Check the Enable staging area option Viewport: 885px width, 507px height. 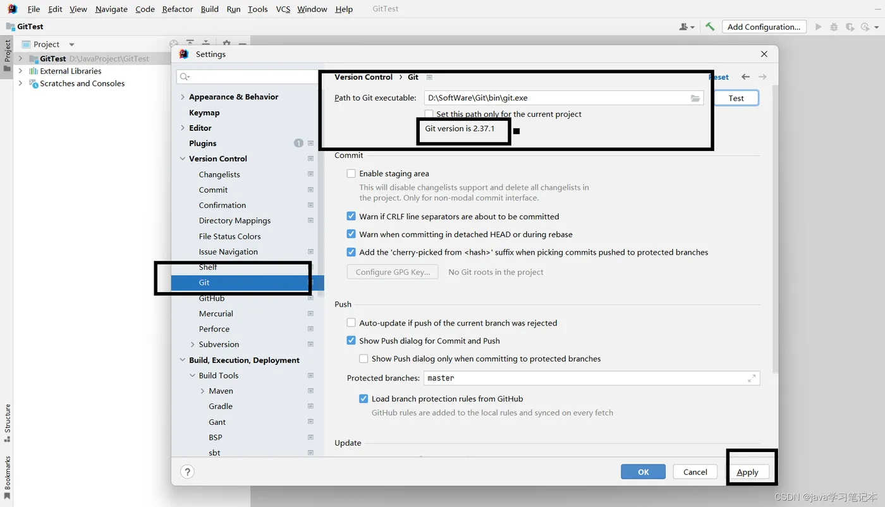click(x=351, y=173)
